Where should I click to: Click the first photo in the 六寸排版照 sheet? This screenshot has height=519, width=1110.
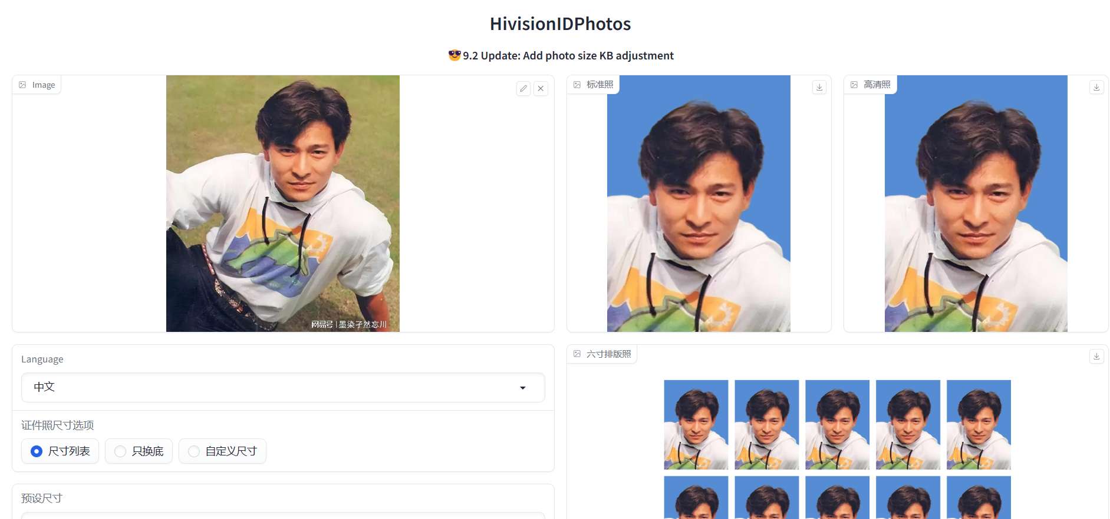[x=696, y=425]
